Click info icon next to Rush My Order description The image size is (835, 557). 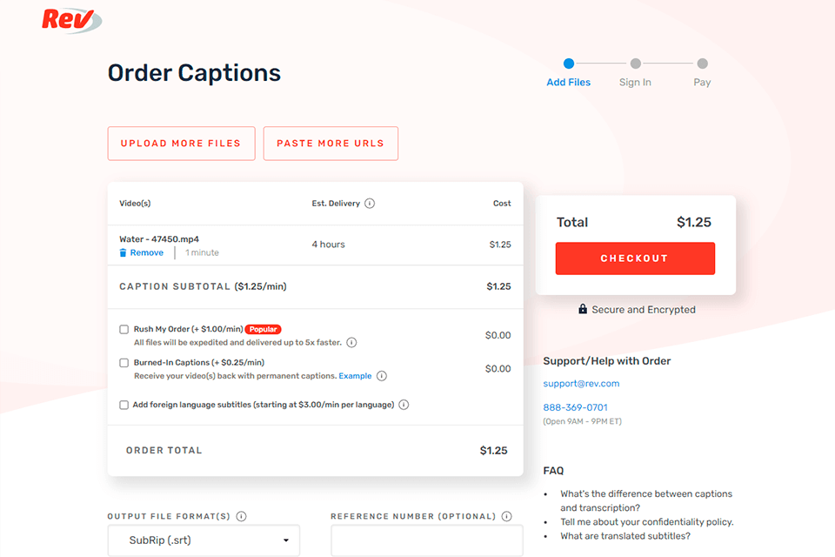pos(351,343)
